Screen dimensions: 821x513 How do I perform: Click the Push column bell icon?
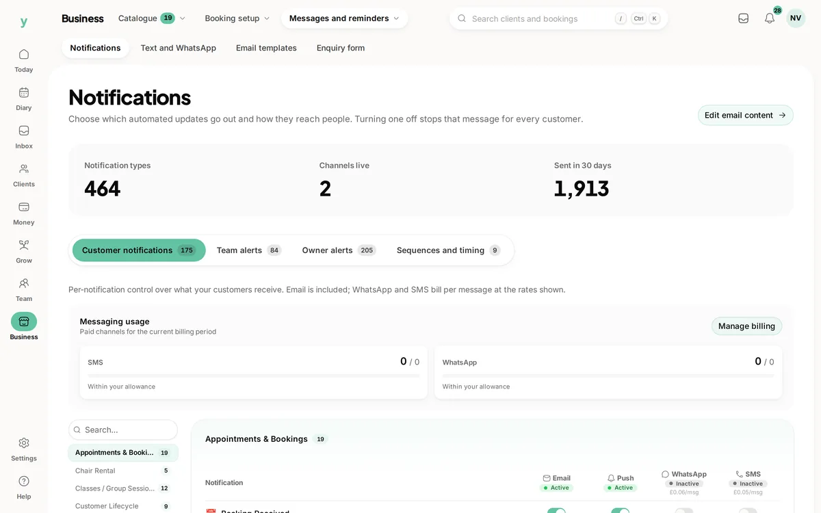tap(611, 478)
